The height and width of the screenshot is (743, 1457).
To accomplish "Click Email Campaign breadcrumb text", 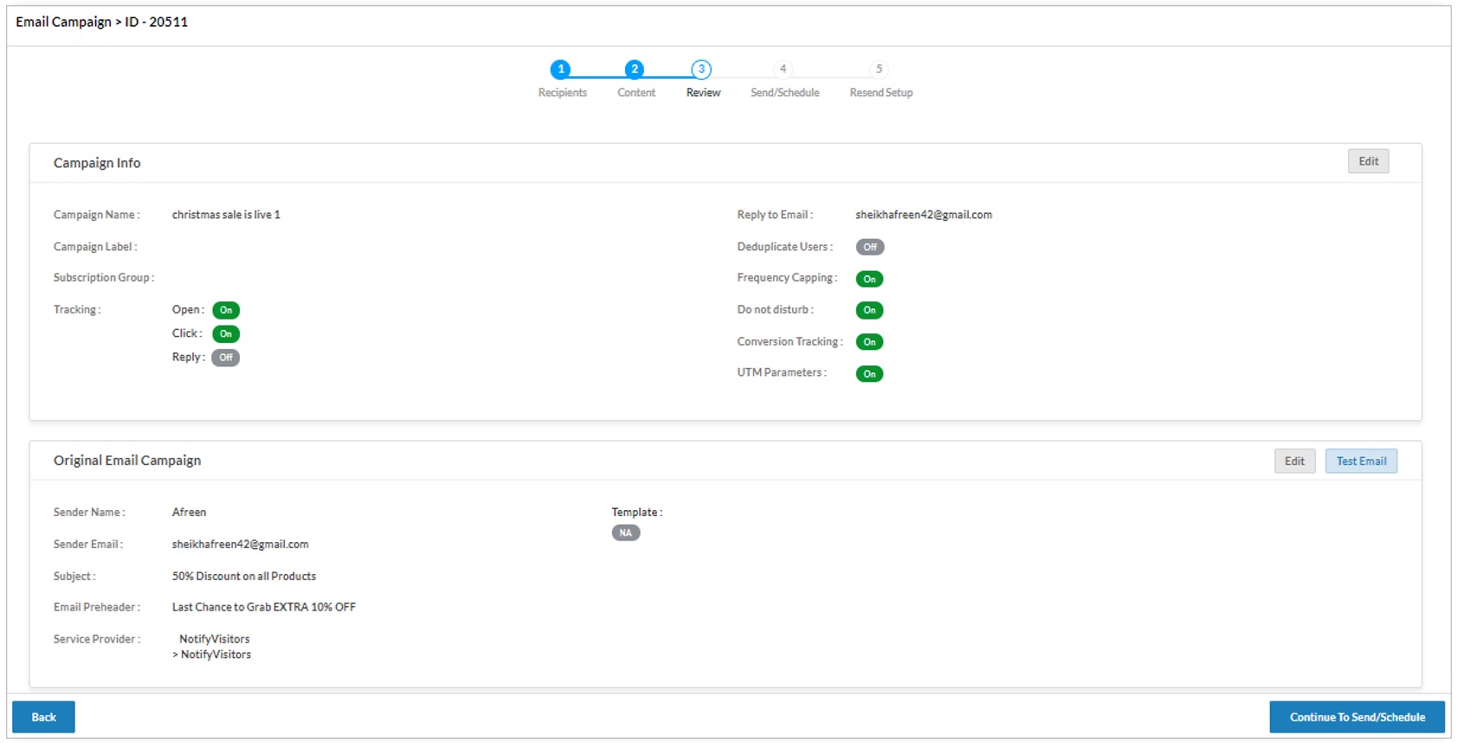I will pyautogui.click(x=63, y=22).
